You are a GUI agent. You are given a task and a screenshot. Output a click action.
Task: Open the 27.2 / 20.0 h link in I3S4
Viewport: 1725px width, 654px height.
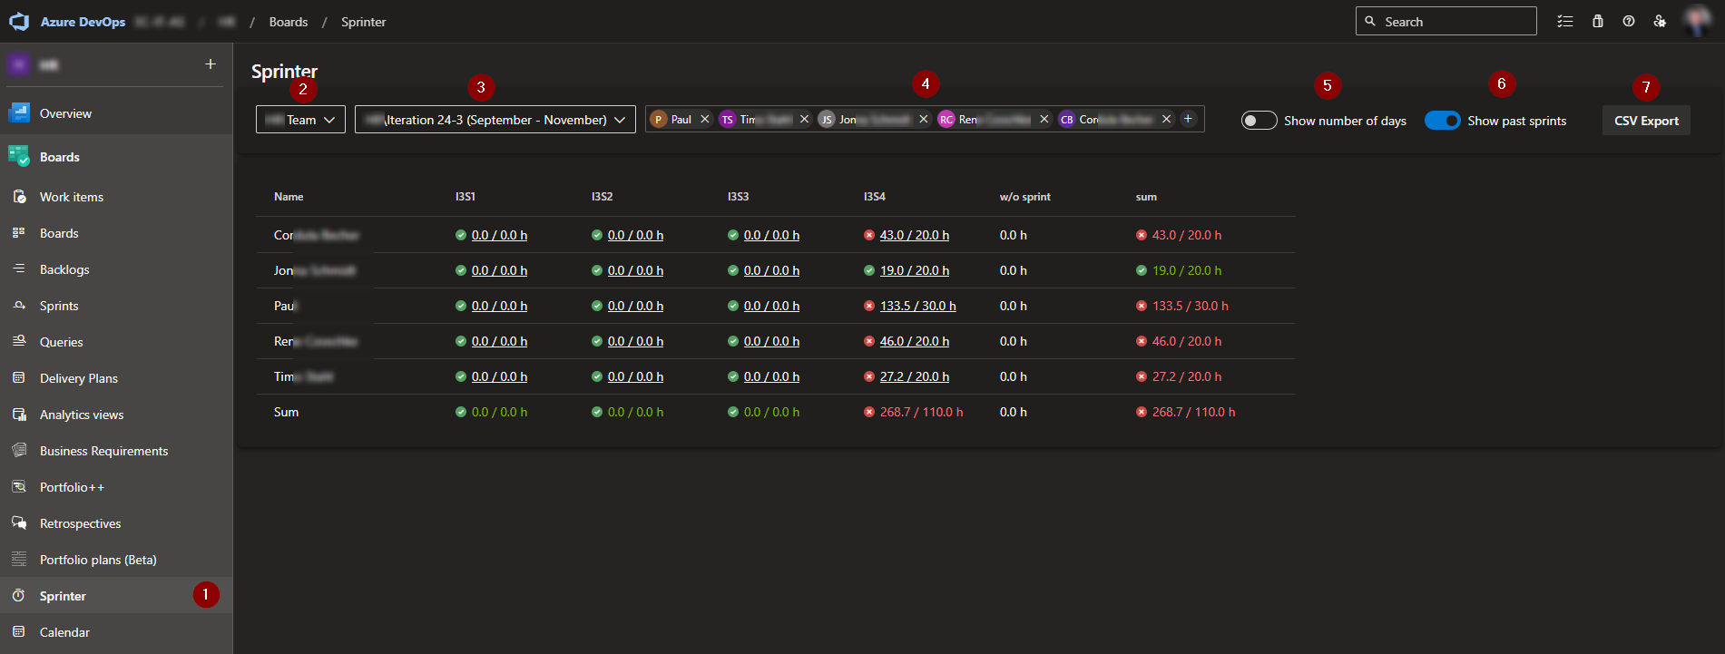[915, 376]
